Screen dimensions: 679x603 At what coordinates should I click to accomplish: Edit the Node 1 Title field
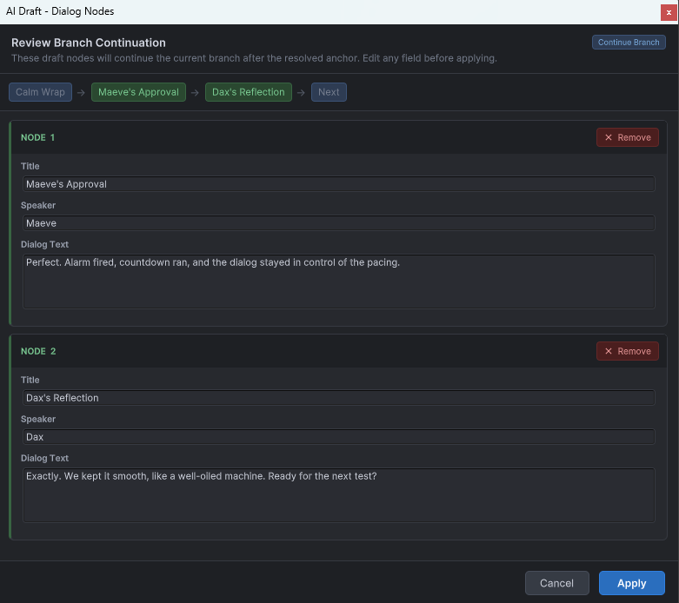click(339, 184)
